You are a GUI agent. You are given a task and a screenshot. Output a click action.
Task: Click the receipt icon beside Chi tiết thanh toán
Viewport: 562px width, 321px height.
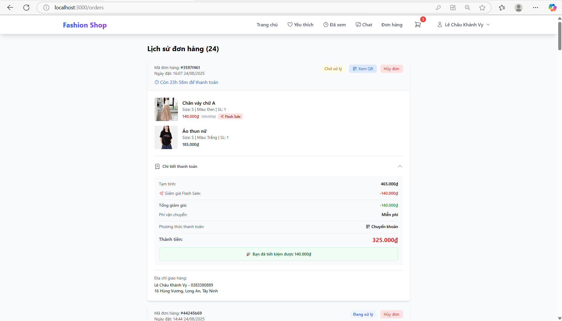click(157, 166)
